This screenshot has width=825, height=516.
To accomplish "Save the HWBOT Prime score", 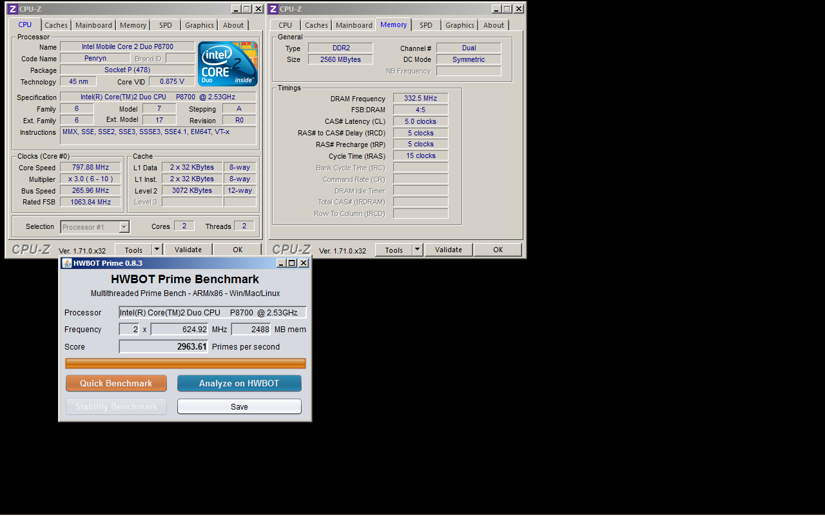I will pos(239,406).
